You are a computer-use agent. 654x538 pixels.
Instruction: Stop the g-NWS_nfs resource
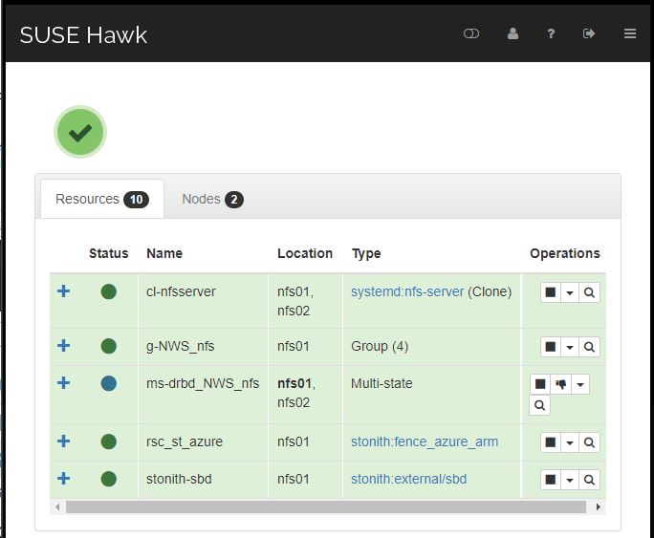(x=550, y=347)
